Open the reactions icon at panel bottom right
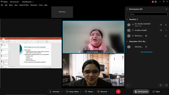The height and width of the screenshot is (95, 169). (161, 85)
